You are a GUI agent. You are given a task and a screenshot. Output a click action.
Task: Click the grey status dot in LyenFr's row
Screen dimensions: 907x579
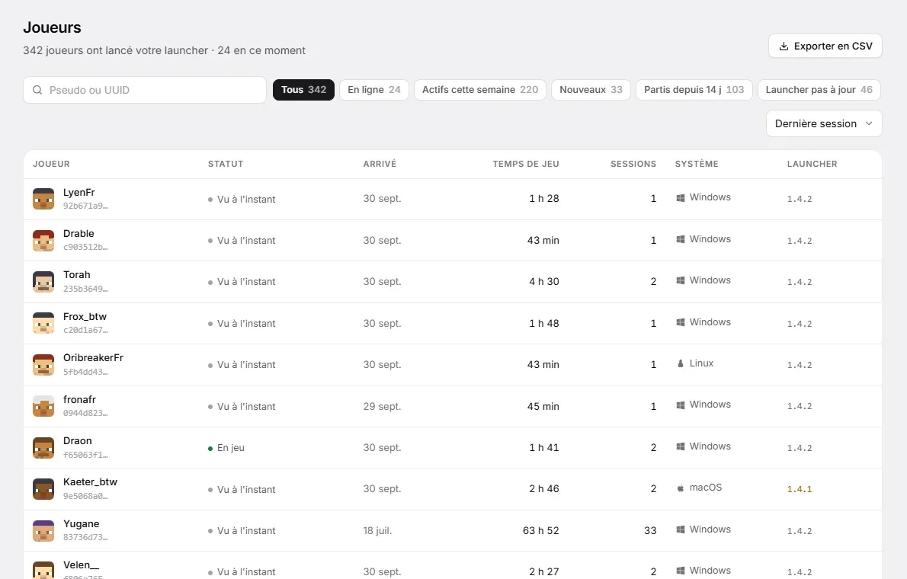210,200
